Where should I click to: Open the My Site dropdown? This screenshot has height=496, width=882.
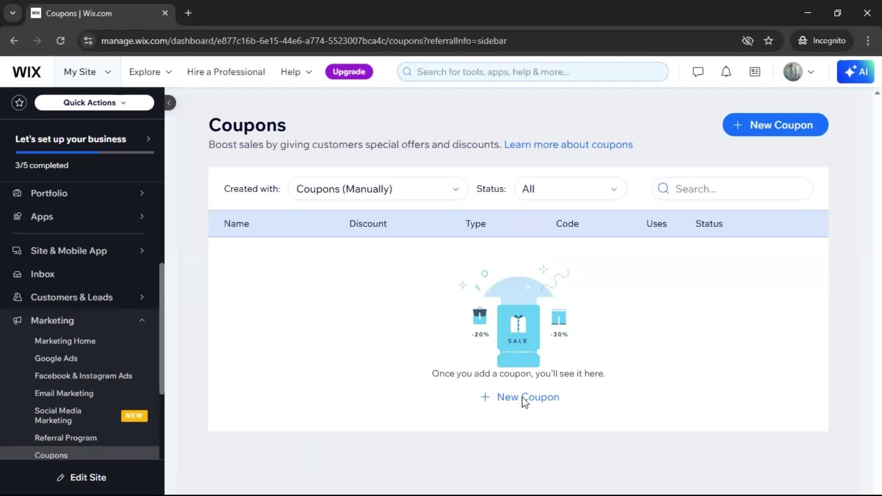[87, 72]
